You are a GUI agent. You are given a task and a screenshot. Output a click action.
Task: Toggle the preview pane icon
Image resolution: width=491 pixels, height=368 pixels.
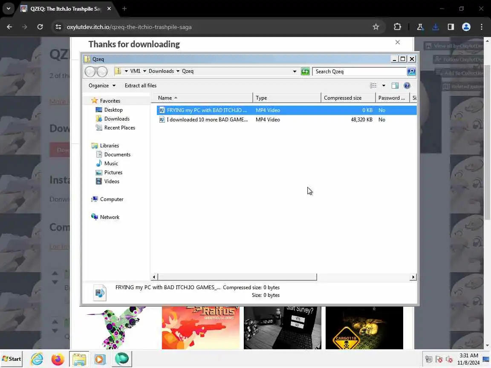click(x=395, y=86)
